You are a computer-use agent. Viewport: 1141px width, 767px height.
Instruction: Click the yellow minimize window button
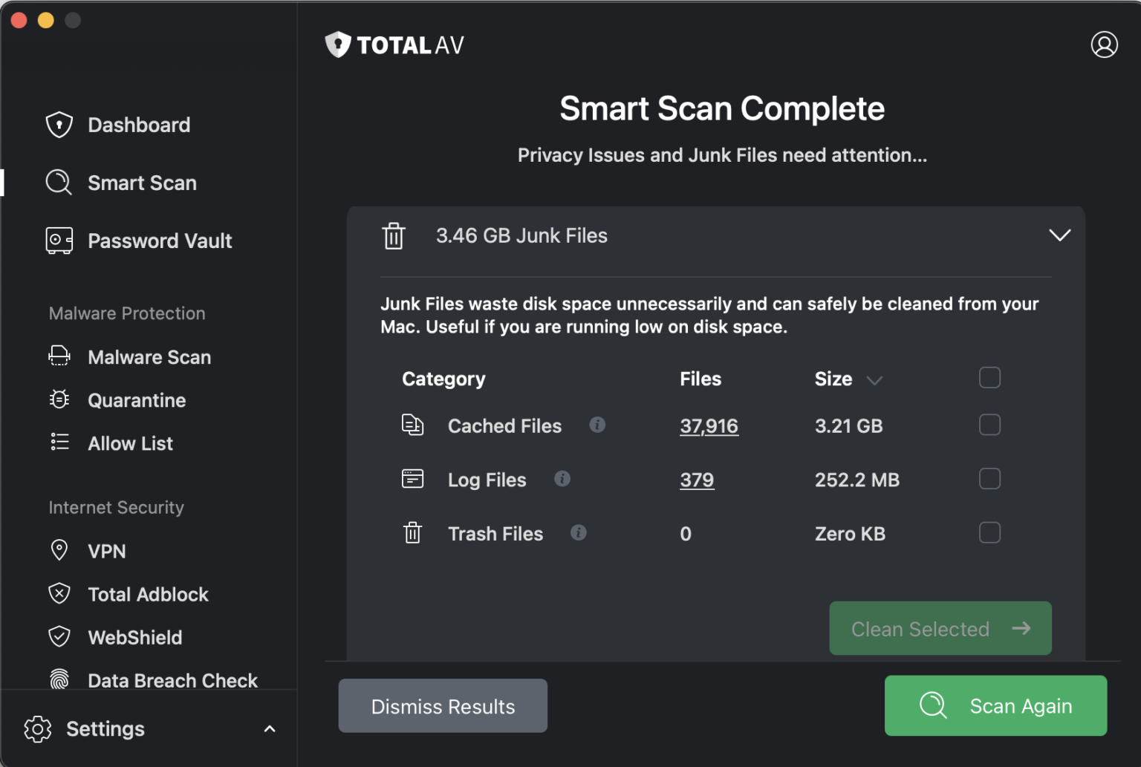pyautogui.click(x=46, y=20)
